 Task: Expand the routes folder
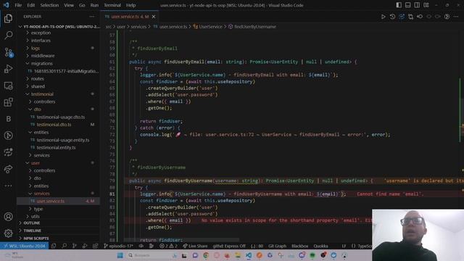(37, 79)
